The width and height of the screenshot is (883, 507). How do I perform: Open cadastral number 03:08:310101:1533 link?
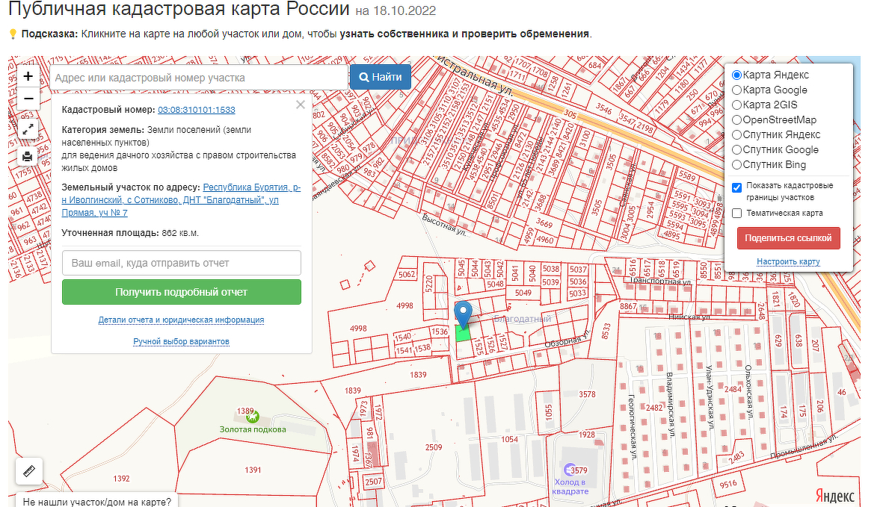click(x=197, y=110)
